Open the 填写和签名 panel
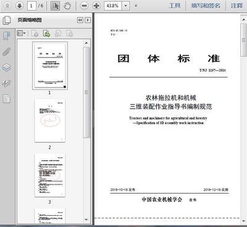The width and height of the screenshot is (247, 227). tap(206, 6)
